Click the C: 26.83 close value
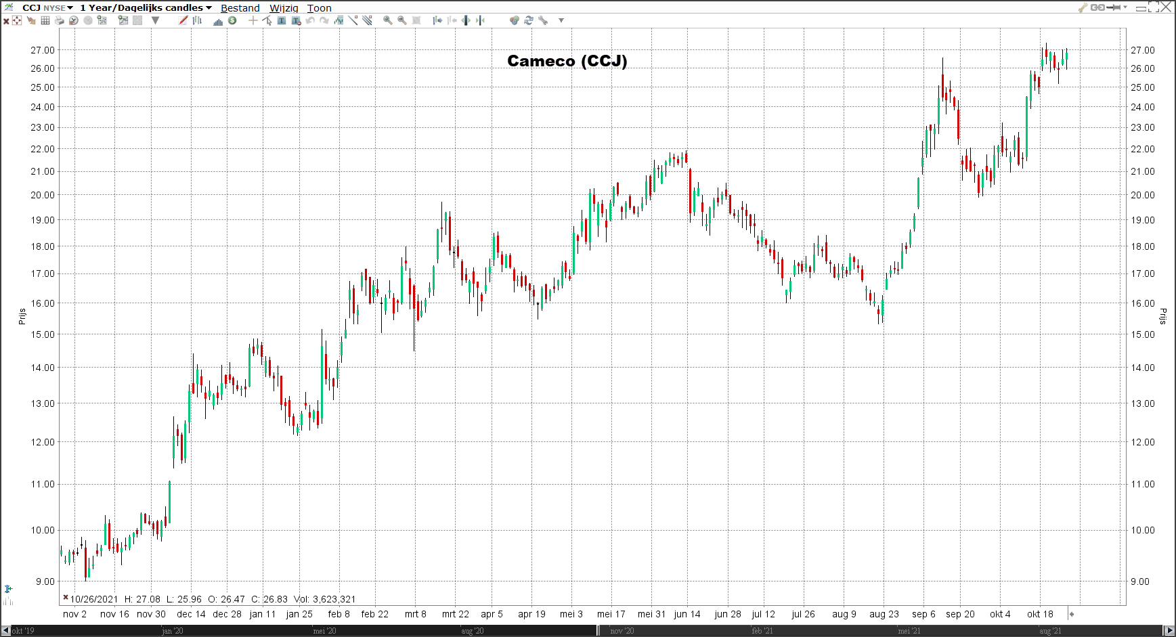The height and width of the screenshot is (637, 1176). tap(269, 599)
